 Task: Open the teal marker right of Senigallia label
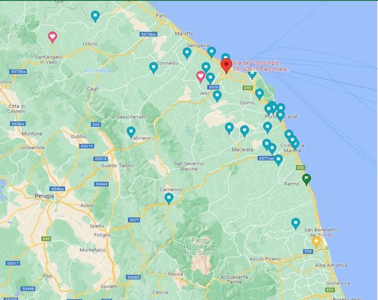tap(212, 52)
